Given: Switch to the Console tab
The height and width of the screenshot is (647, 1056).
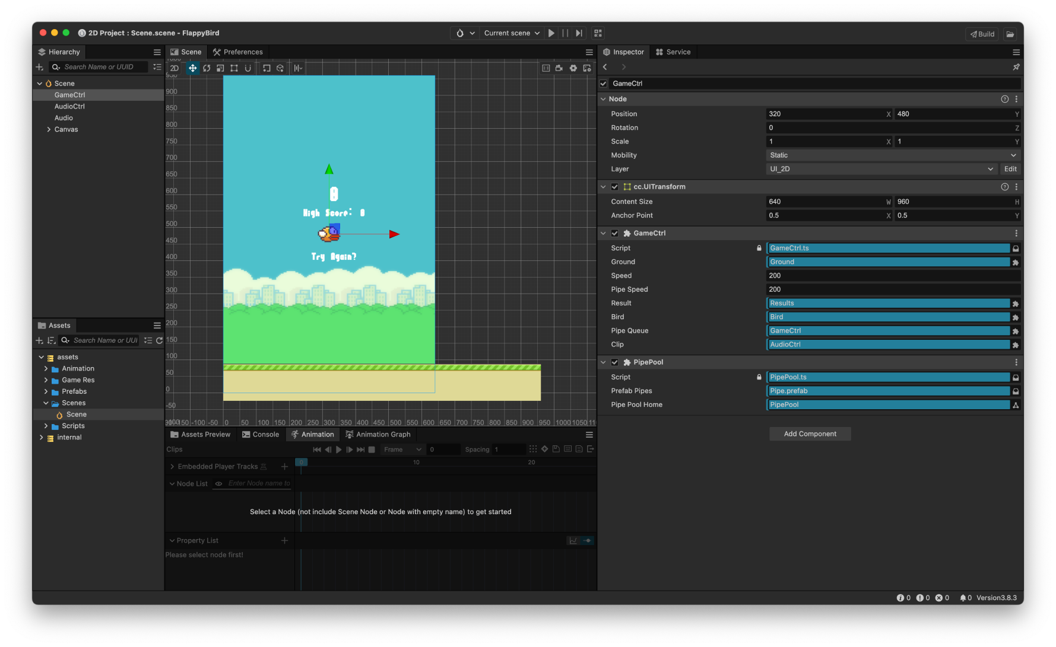Looking at the screenshot, I should click(260, 435).
